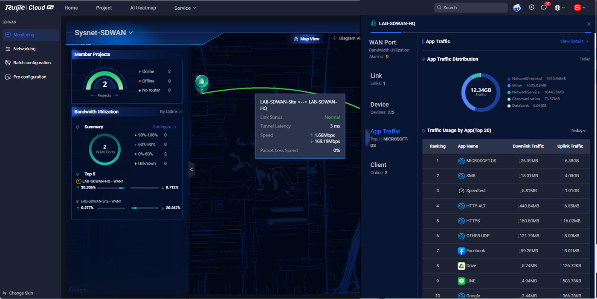Open the Service menu dropdown
Viewport: 597px width, 299px height.
point(185,8)
